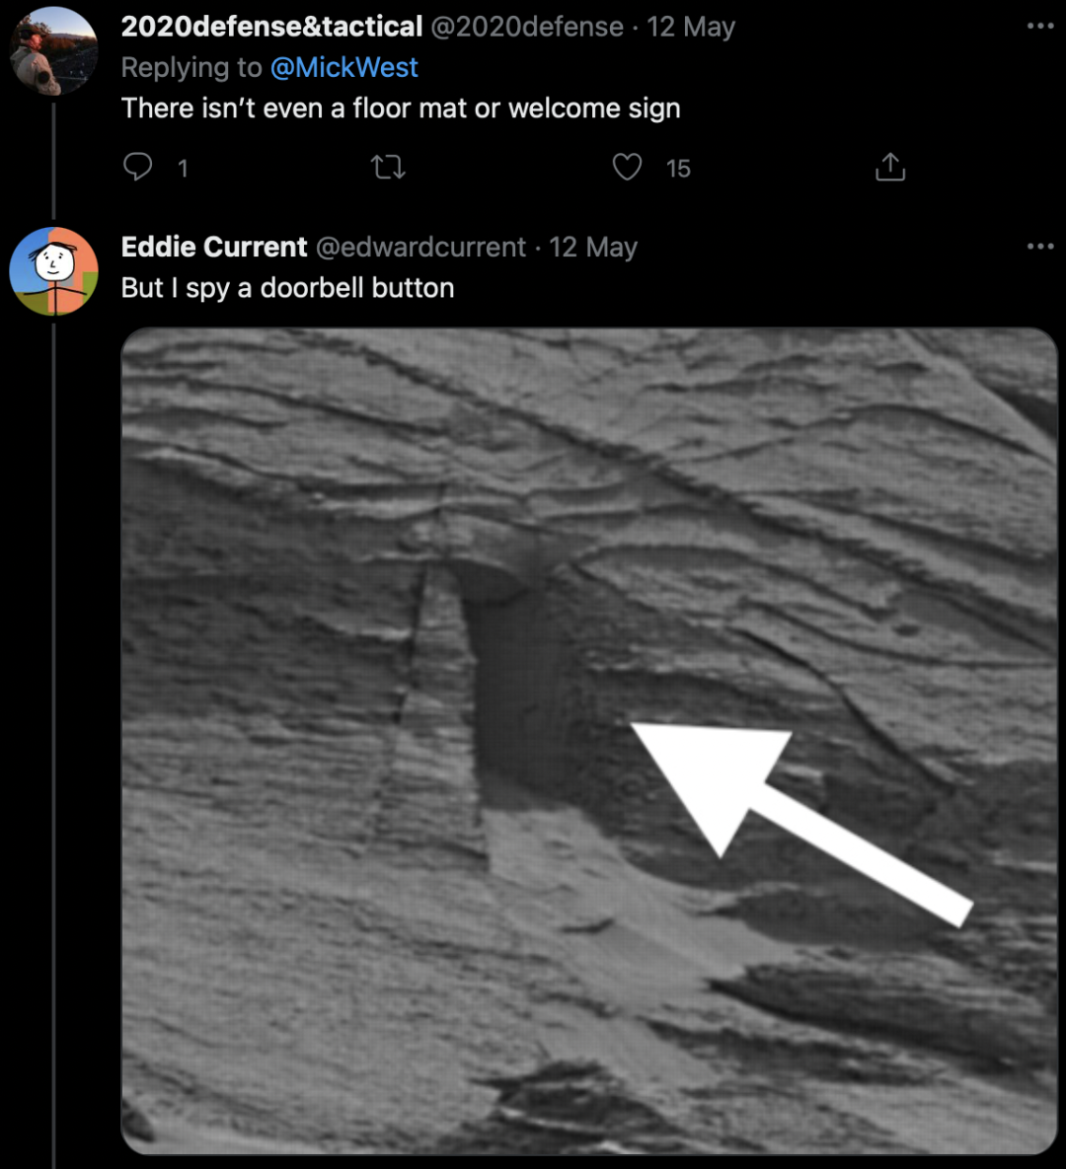The image size is (1066, 1169).
Task: Open Eddie Current's profile avatar
Action: tap(53, 270)
